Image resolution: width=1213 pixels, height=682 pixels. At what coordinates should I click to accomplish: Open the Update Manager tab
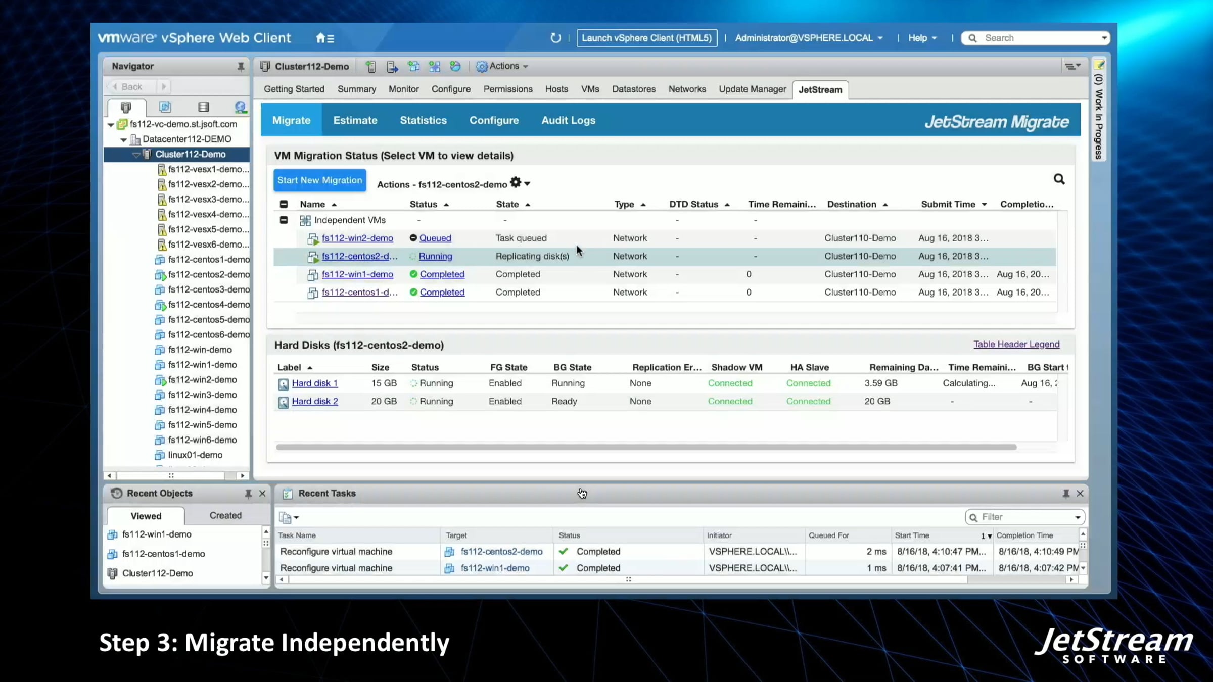753,89
